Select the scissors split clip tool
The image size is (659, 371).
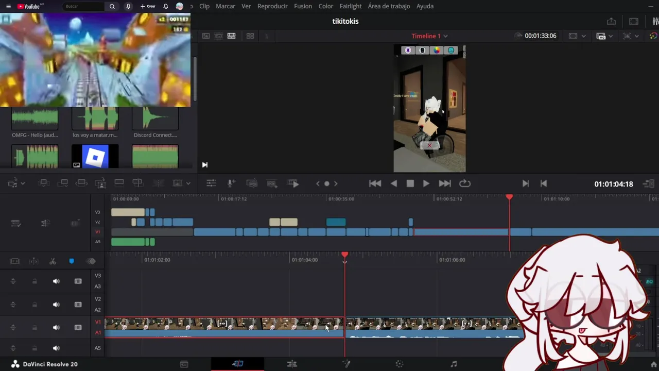53,261
